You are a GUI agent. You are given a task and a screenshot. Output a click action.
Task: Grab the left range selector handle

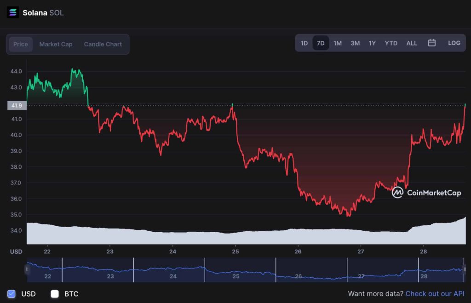point(27,269)
